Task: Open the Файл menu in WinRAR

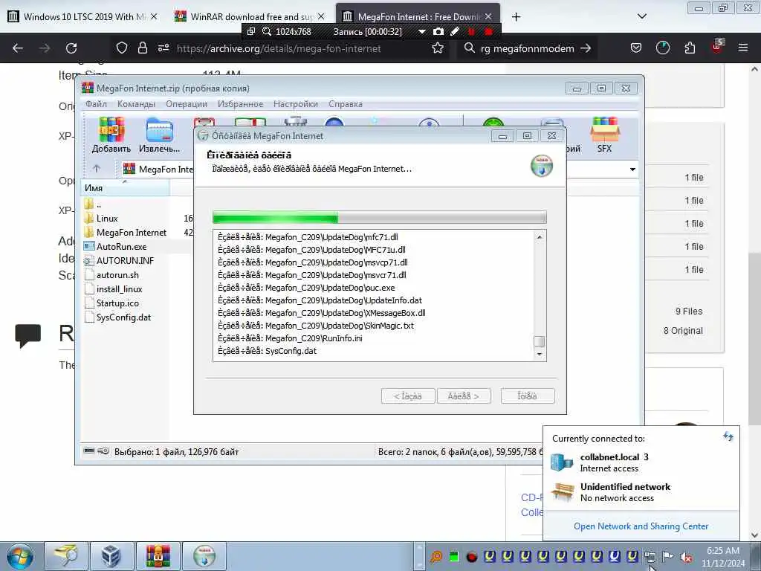Action: tap(96, 104)
